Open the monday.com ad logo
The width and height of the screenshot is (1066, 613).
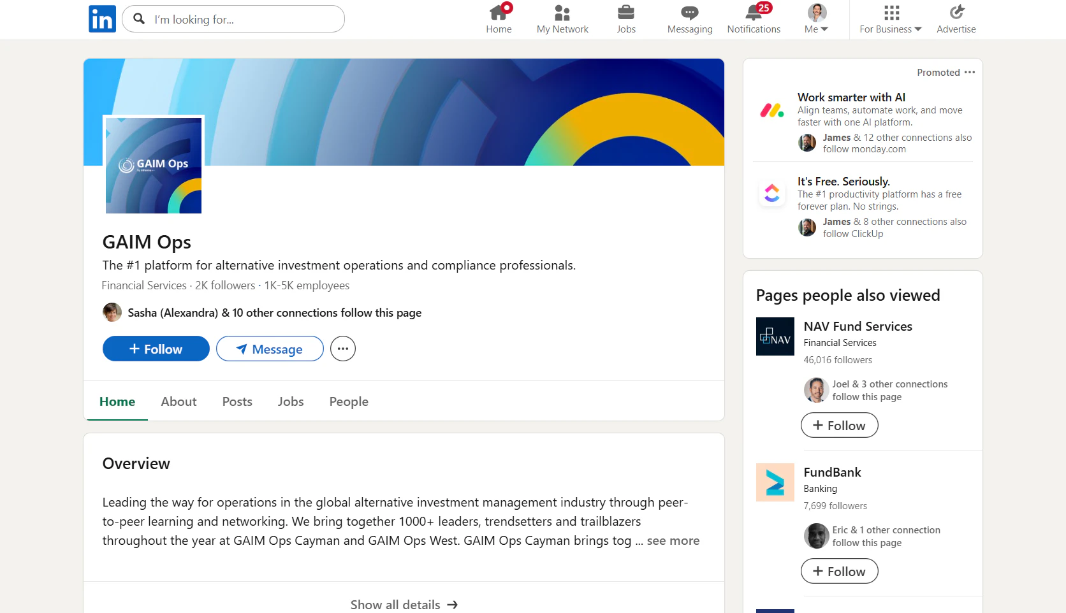pos(772,110)
